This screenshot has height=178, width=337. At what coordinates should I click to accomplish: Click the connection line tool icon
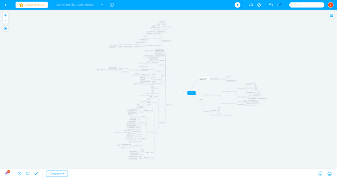coord(251,5)
